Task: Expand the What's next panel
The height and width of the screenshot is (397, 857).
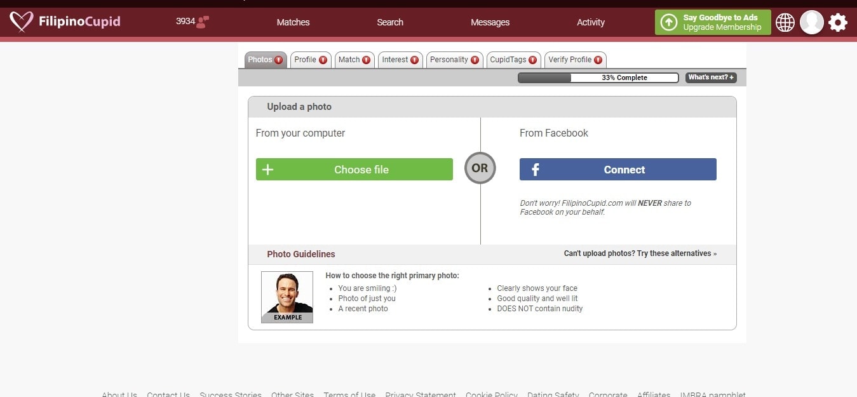Action: tap(710, 77)
